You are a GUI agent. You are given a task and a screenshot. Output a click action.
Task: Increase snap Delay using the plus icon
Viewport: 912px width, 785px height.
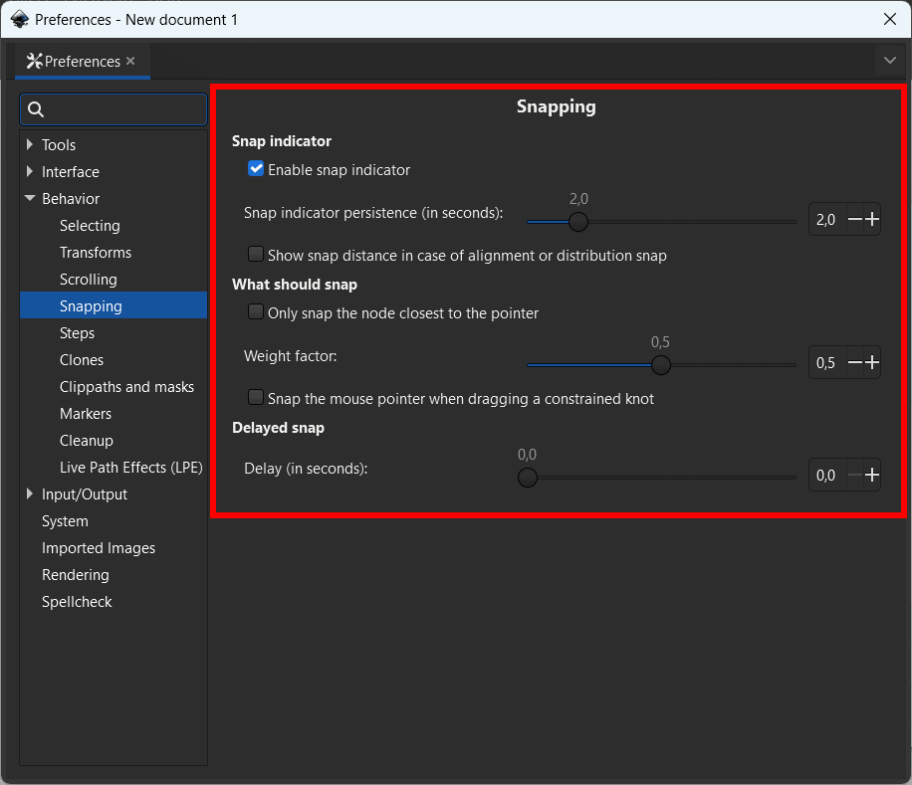tap(872, 476)
